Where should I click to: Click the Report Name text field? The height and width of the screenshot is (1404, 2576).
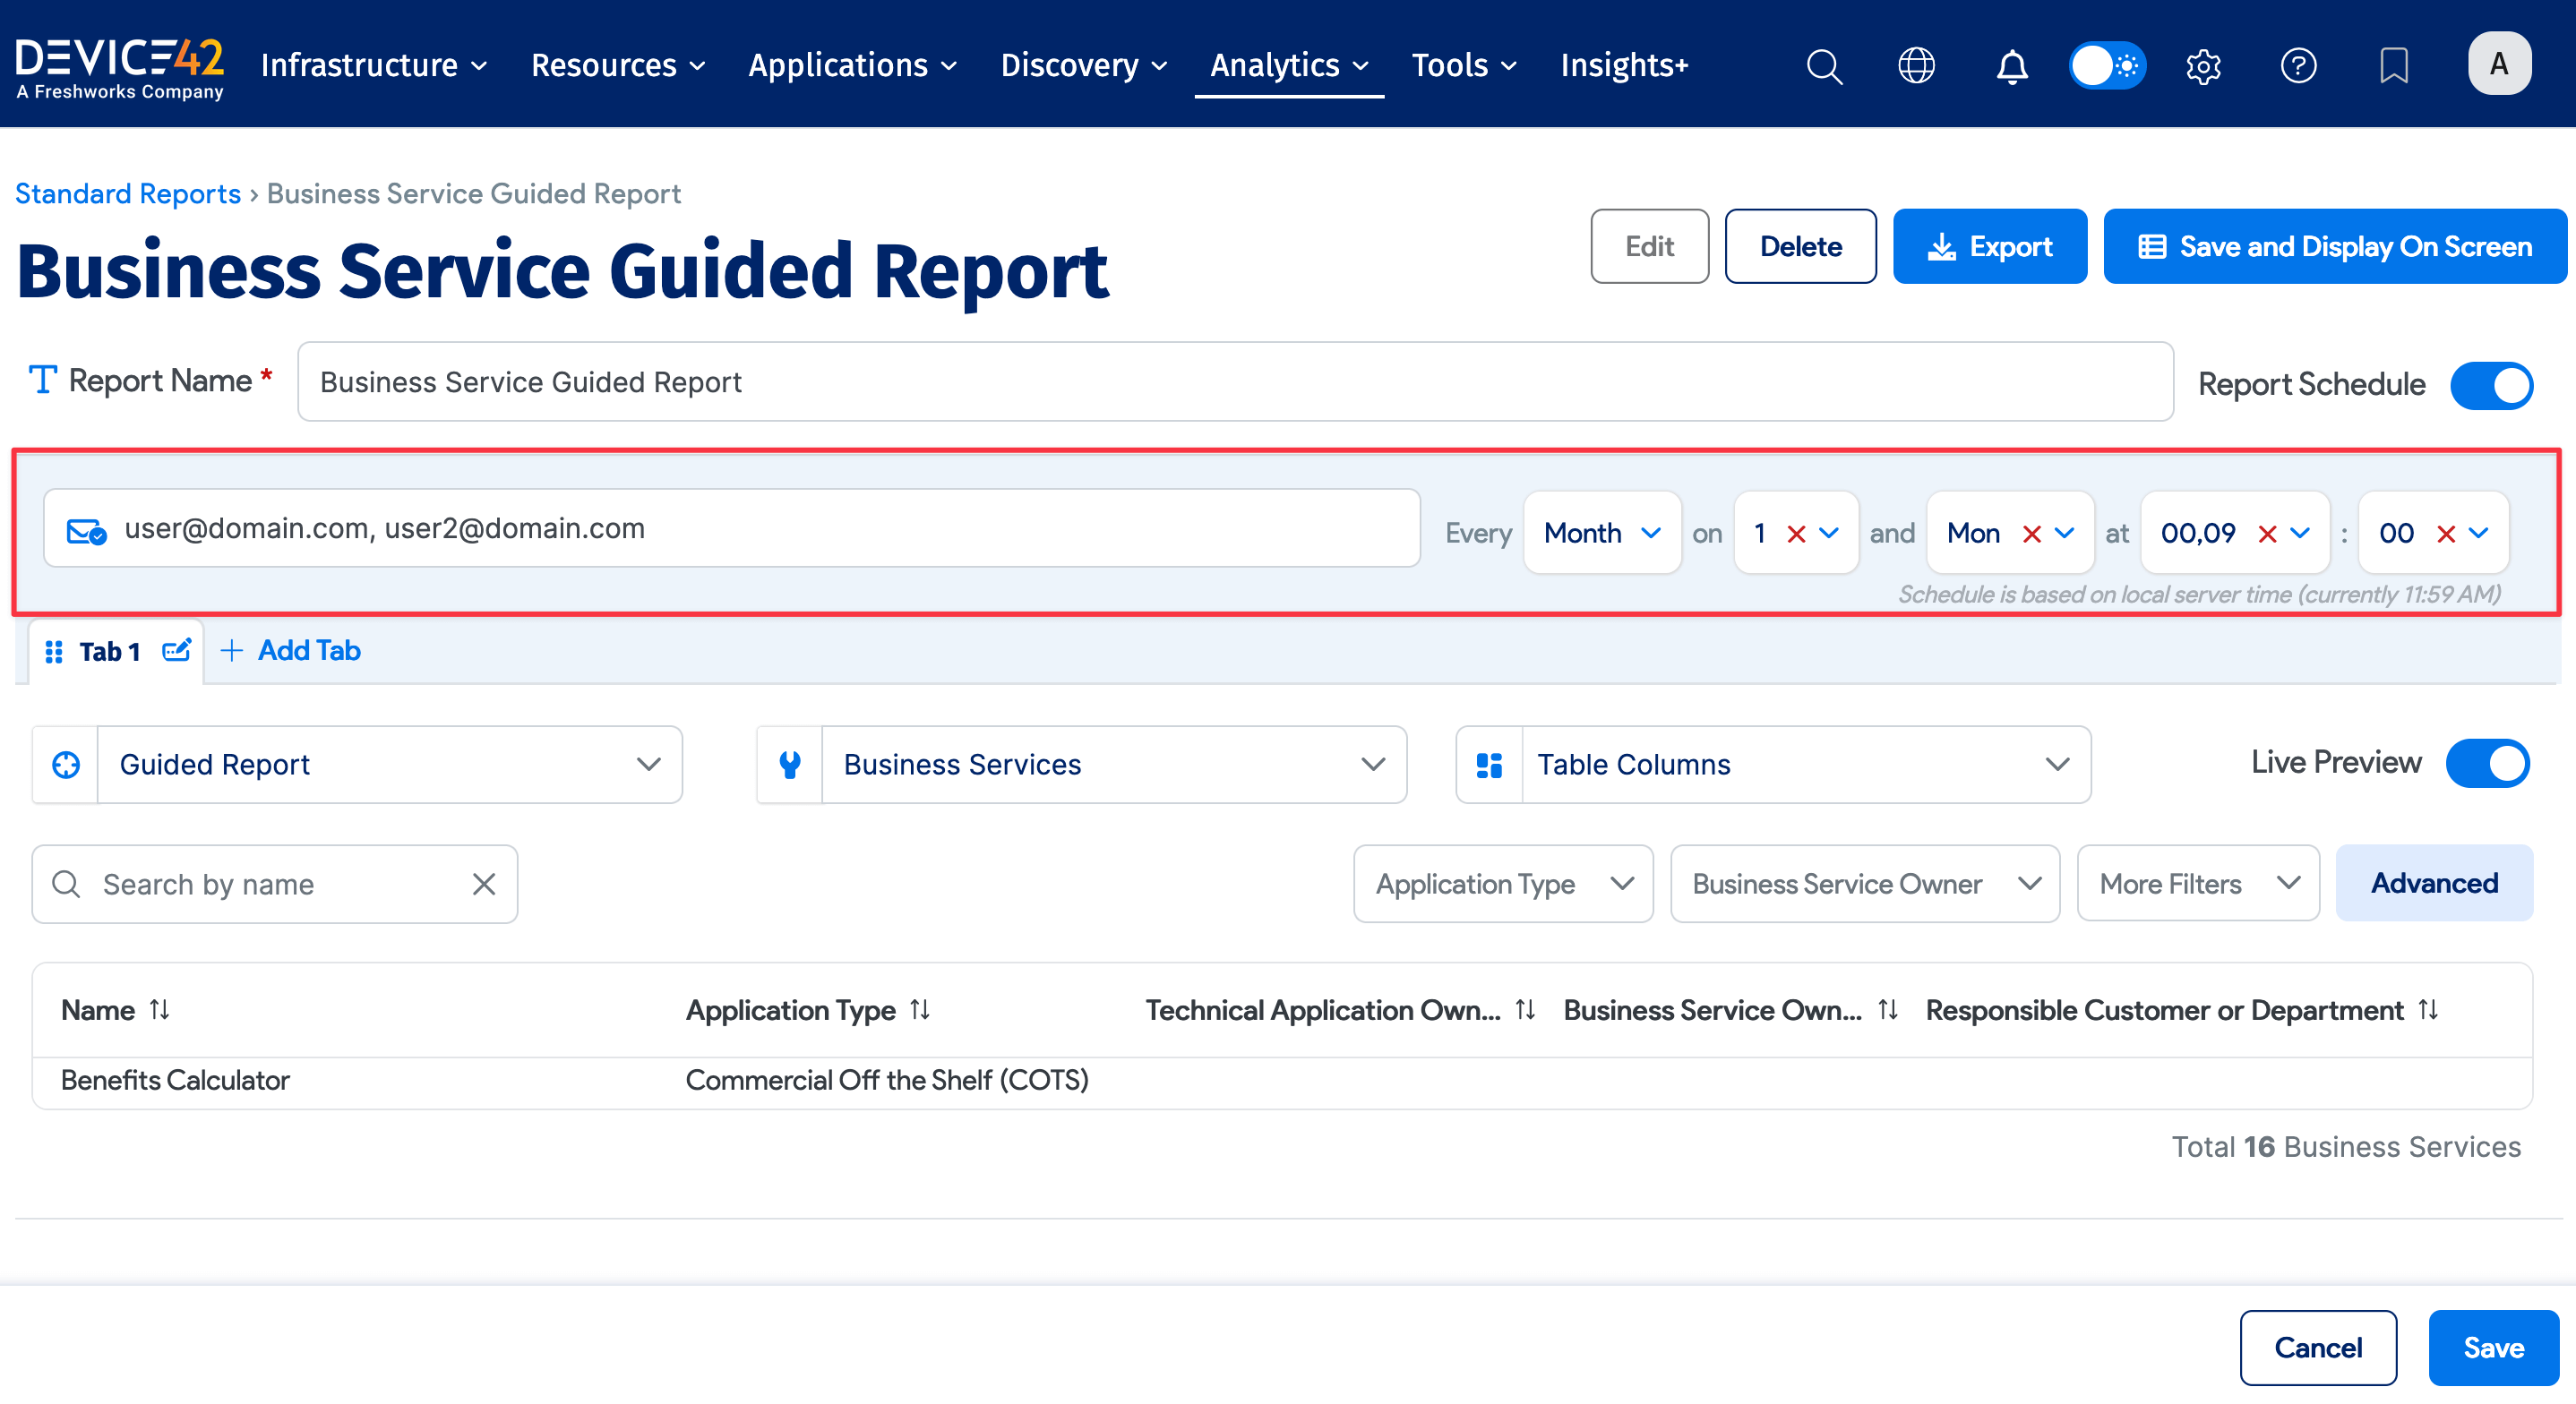point(1235,382)
